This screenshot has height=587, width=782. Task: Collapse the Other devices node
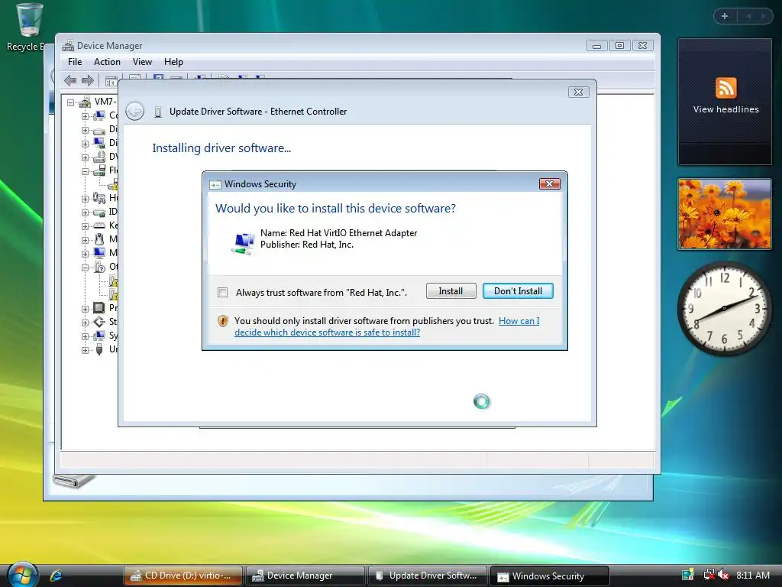pyautogui.click(x=85, y=268)
